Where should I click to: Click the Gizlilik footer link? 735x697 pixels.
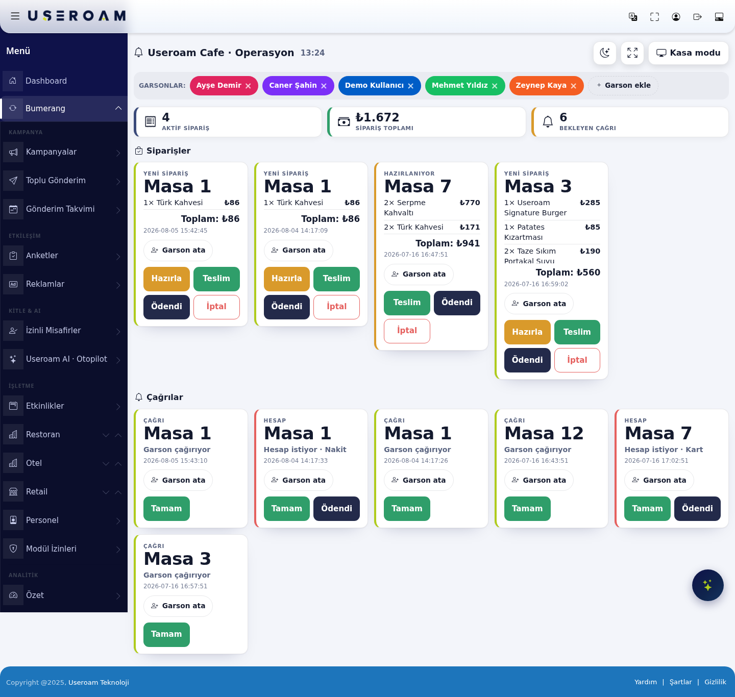click(715, 682)
